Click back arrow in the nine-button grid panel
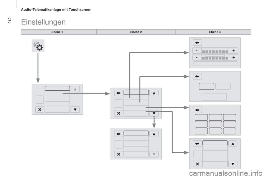Image resolution: width=267 pixels, height=178 pixels. [x=197, y=110]
